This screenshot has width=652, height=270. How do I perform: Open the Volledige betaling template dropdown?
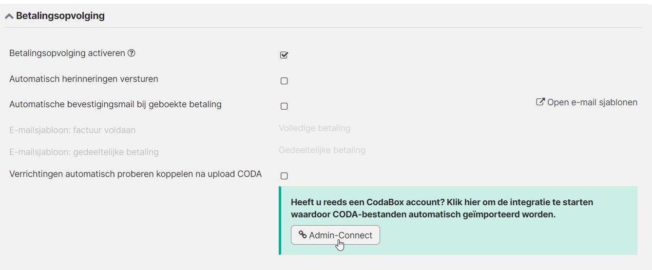pyautogui.click(x=314, y=129)
